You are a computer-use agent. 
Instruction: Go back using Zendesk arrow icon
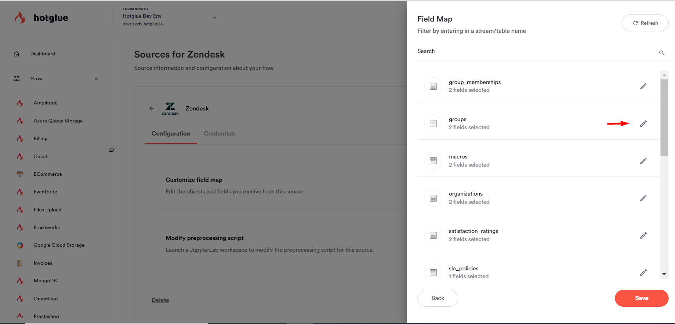(151, 109)
